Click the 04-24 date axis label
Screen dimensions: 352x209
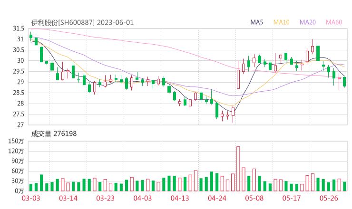[217, 198]
